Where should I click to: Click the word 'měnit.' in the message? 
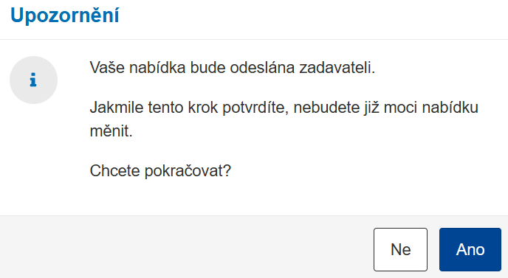tap(111, 131)
